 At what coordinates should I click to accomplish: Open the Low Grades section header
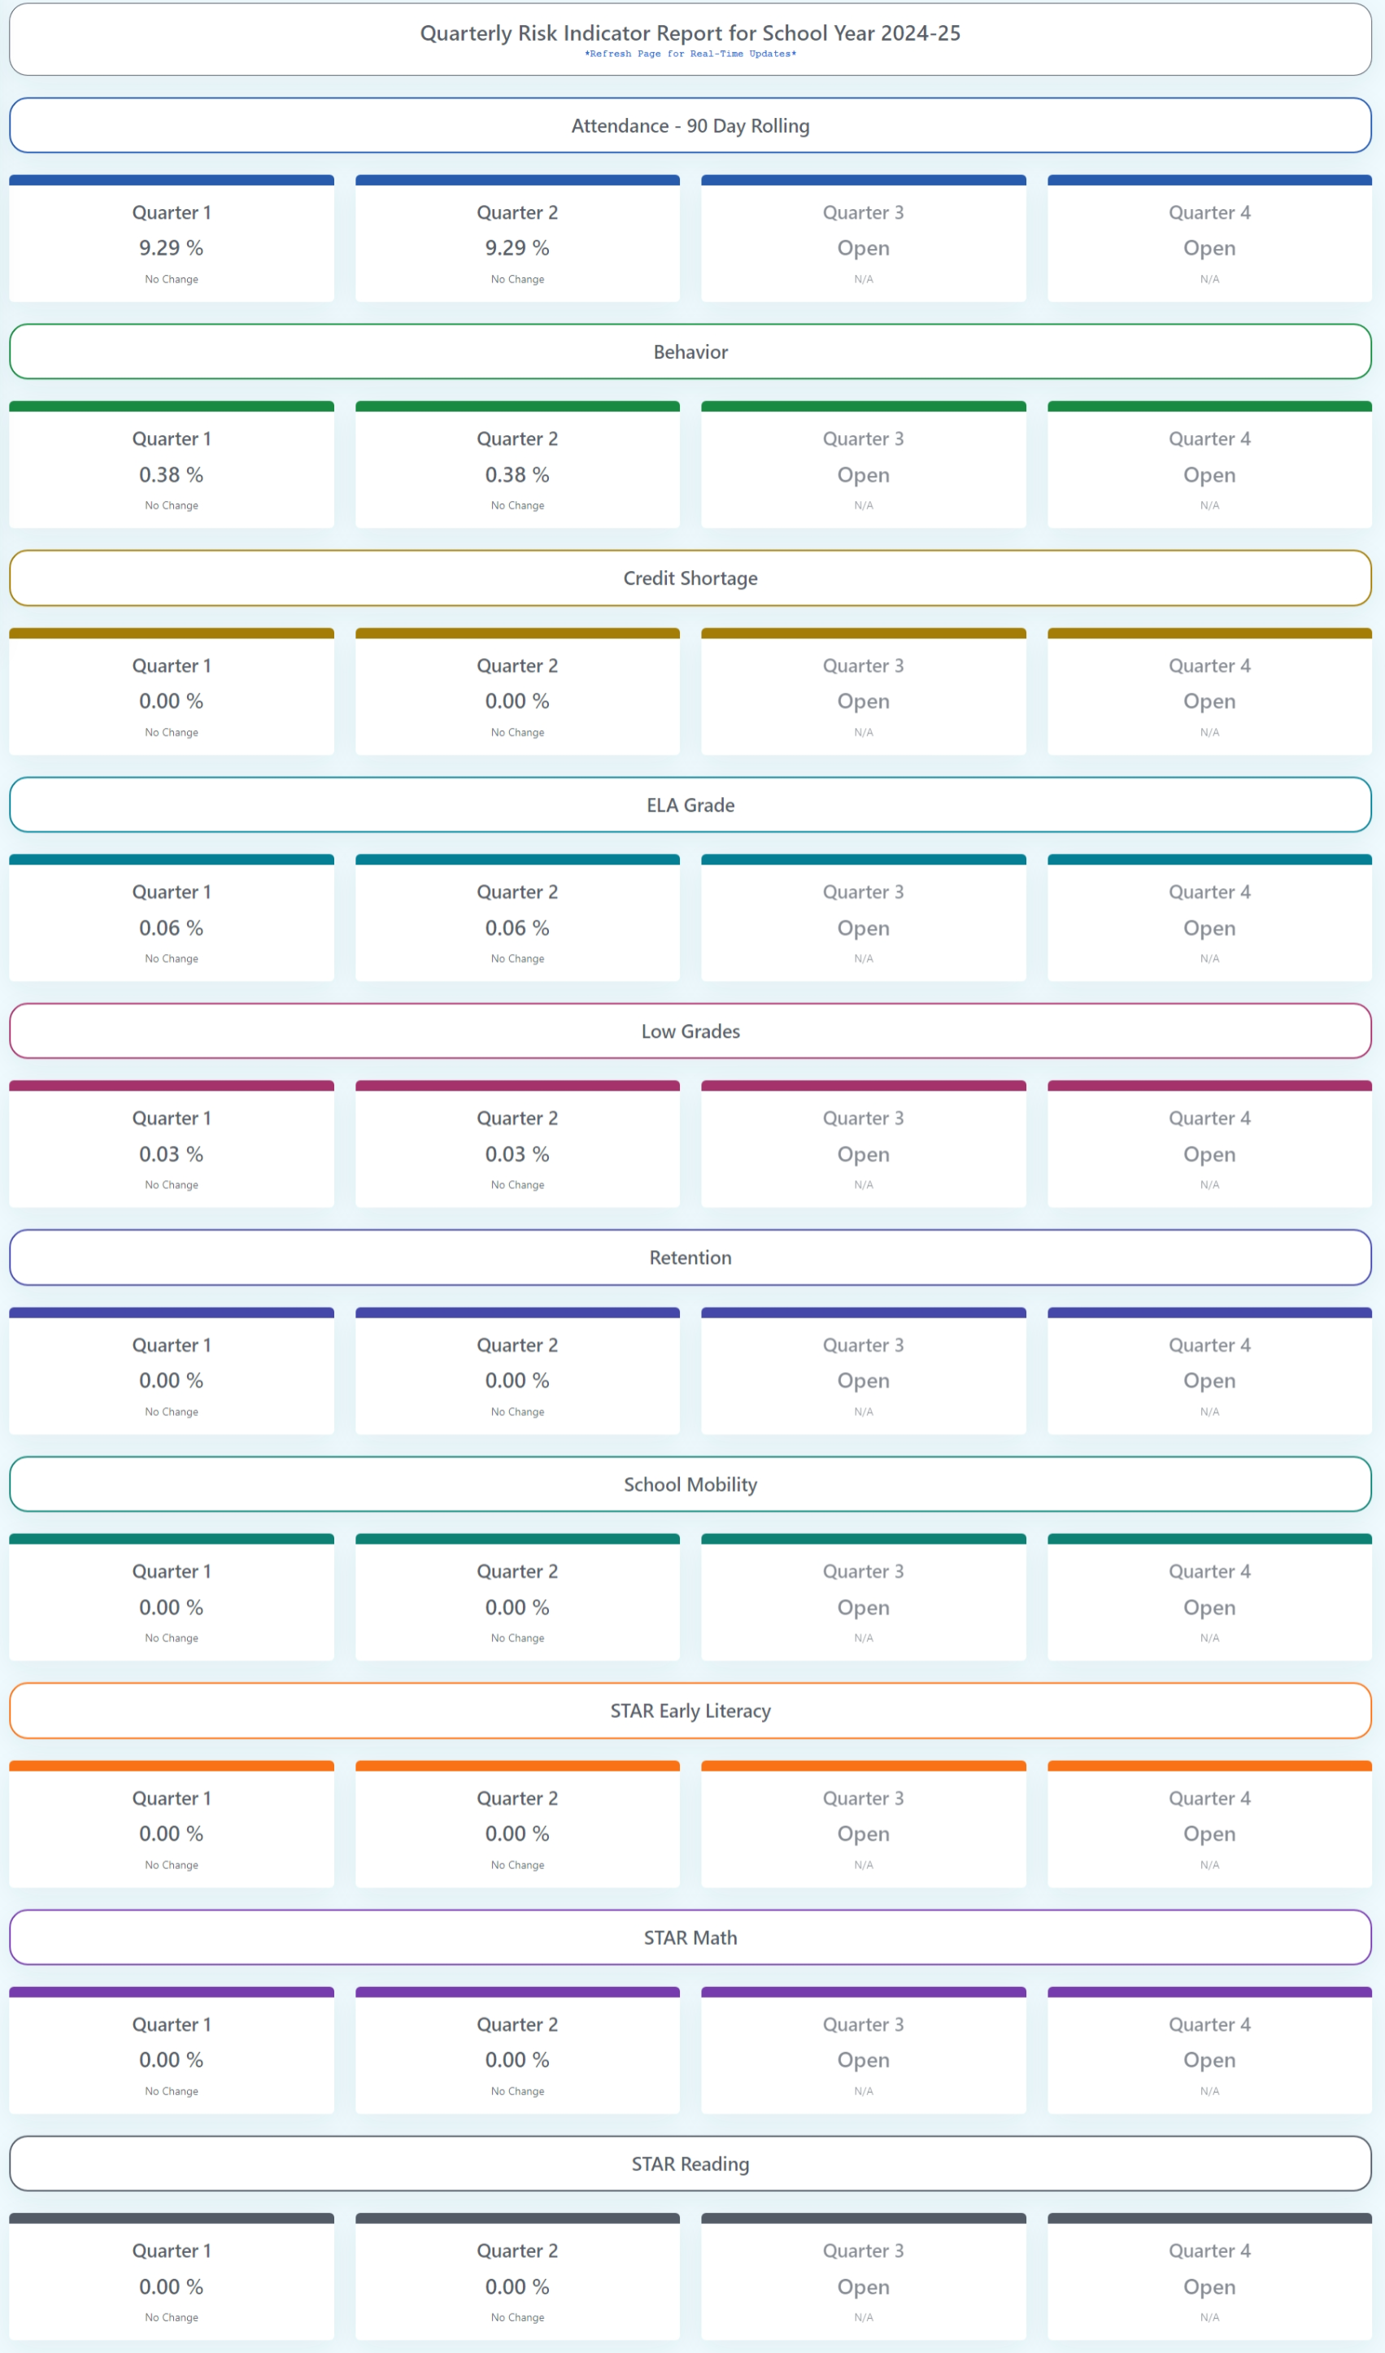(690, 1031)
